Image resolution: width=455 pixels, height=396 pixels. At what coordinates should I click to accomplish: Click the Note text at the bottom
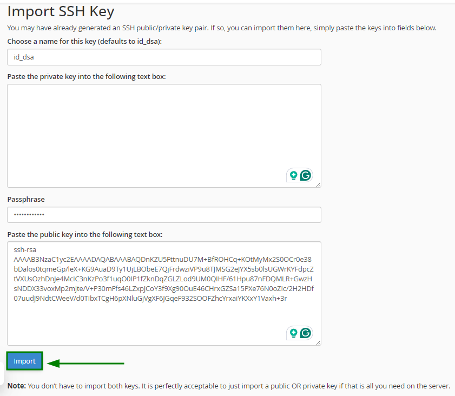point(227,386)
